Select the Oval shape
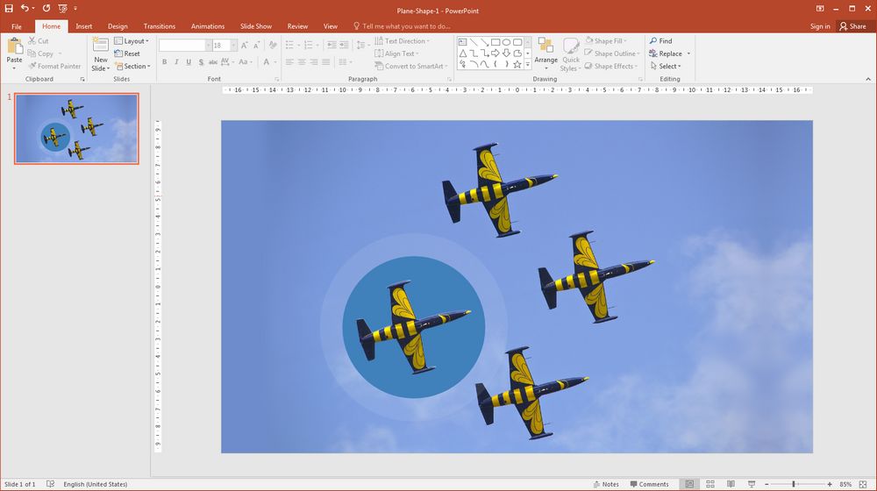 [x=506, y=42]
